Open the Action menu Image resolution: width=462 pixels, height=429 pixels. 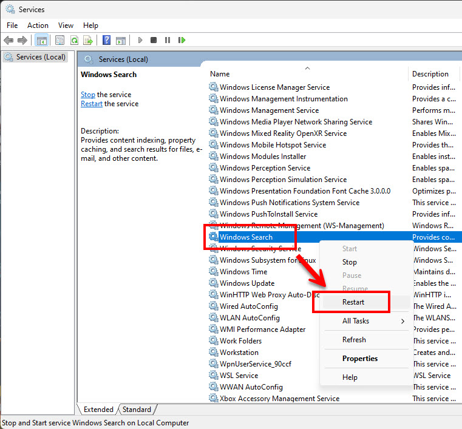(x=38, y=25)
